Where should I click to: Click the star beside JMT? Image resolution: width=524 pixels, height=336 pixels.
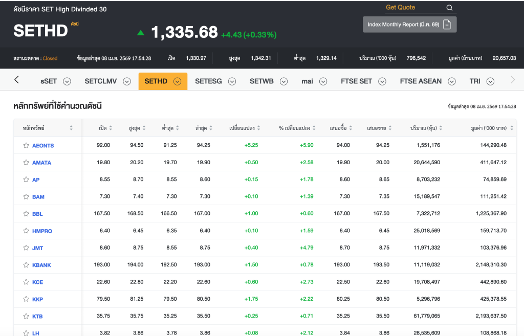tap(26, 248)
